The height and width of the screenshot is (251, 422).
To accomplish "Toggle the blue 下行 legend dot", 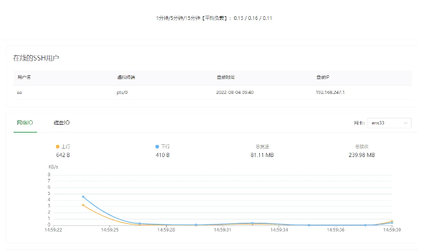I will click(157, 147).
